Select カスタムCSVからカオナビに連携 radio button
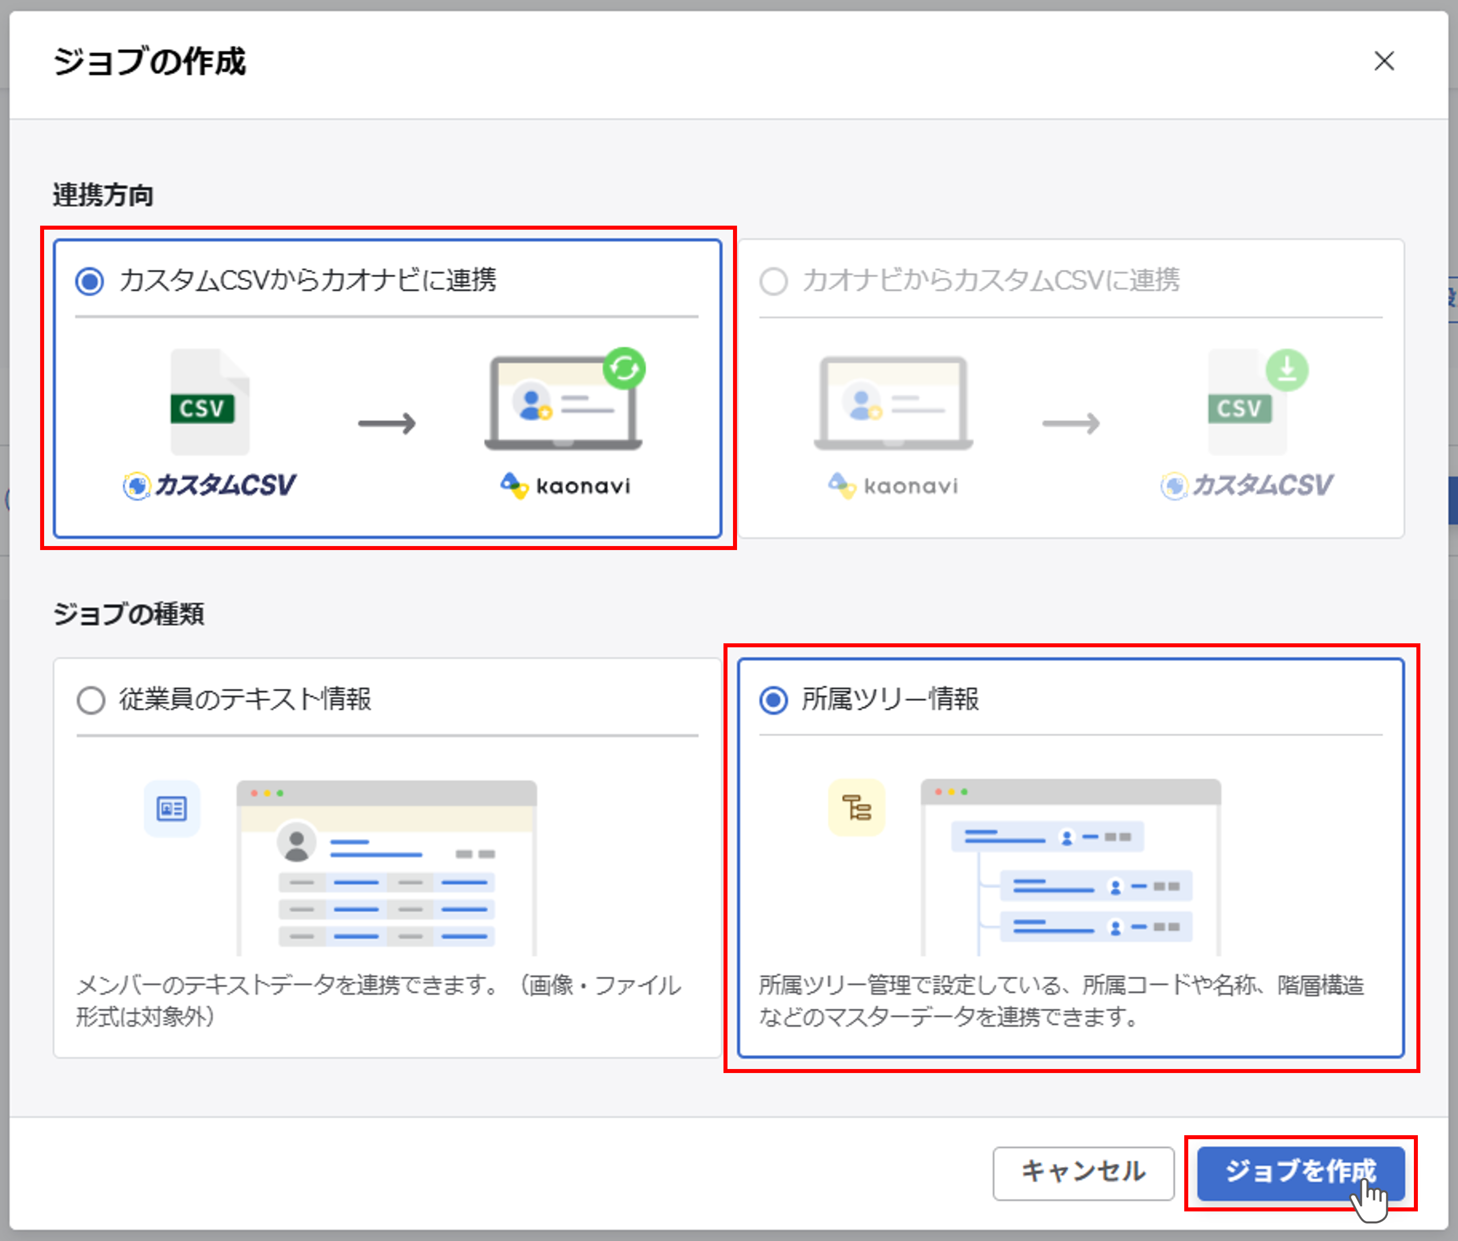The height and width of the screenshot is (1241, 1458). point(90,281)
